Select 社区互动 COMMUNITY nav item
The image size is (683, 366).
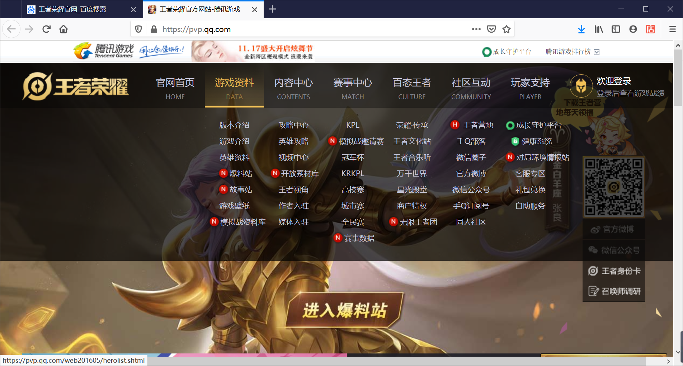(x=471, y=88)
